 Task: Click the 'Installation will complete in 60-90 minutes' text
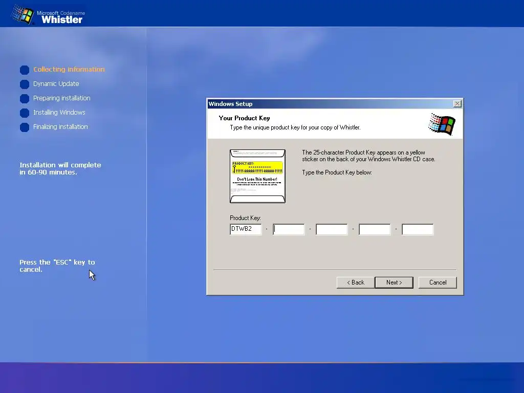tap(60, 168)
